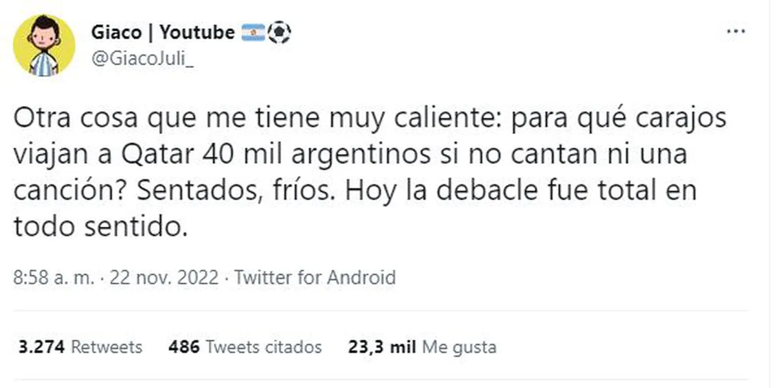Click the 8:58 a. m. timestamp

54,277
